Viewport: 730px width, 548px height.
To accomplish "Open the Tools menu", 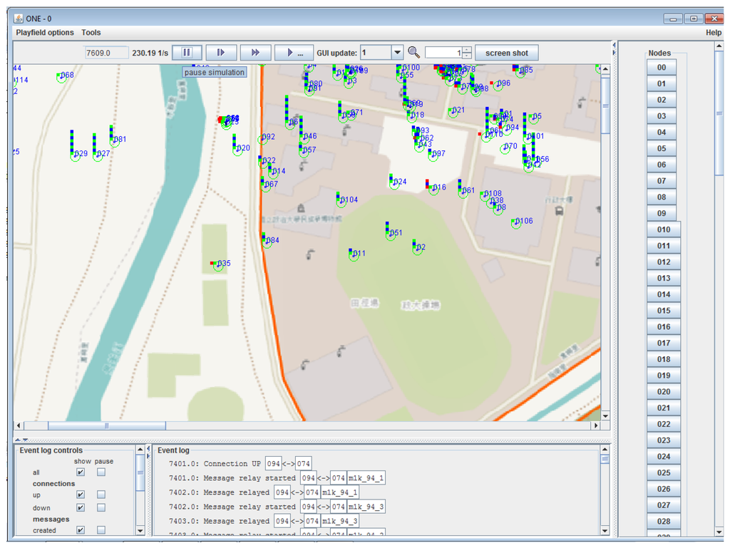I will coord(91,33).
